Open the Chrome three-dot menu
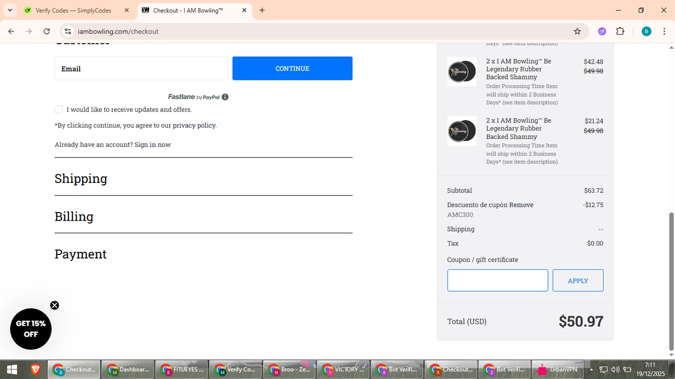Viewport: 675px width, 379px height. pos(664,31)
